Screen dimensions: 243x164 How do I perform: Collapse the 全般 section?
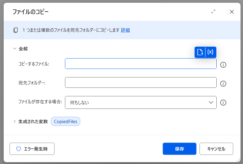point(14,48)
